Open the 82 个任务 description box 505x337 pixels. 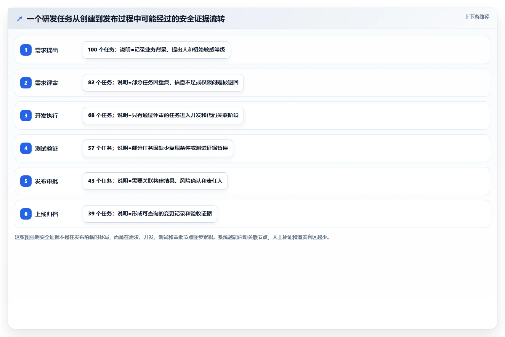coord(163,83)
